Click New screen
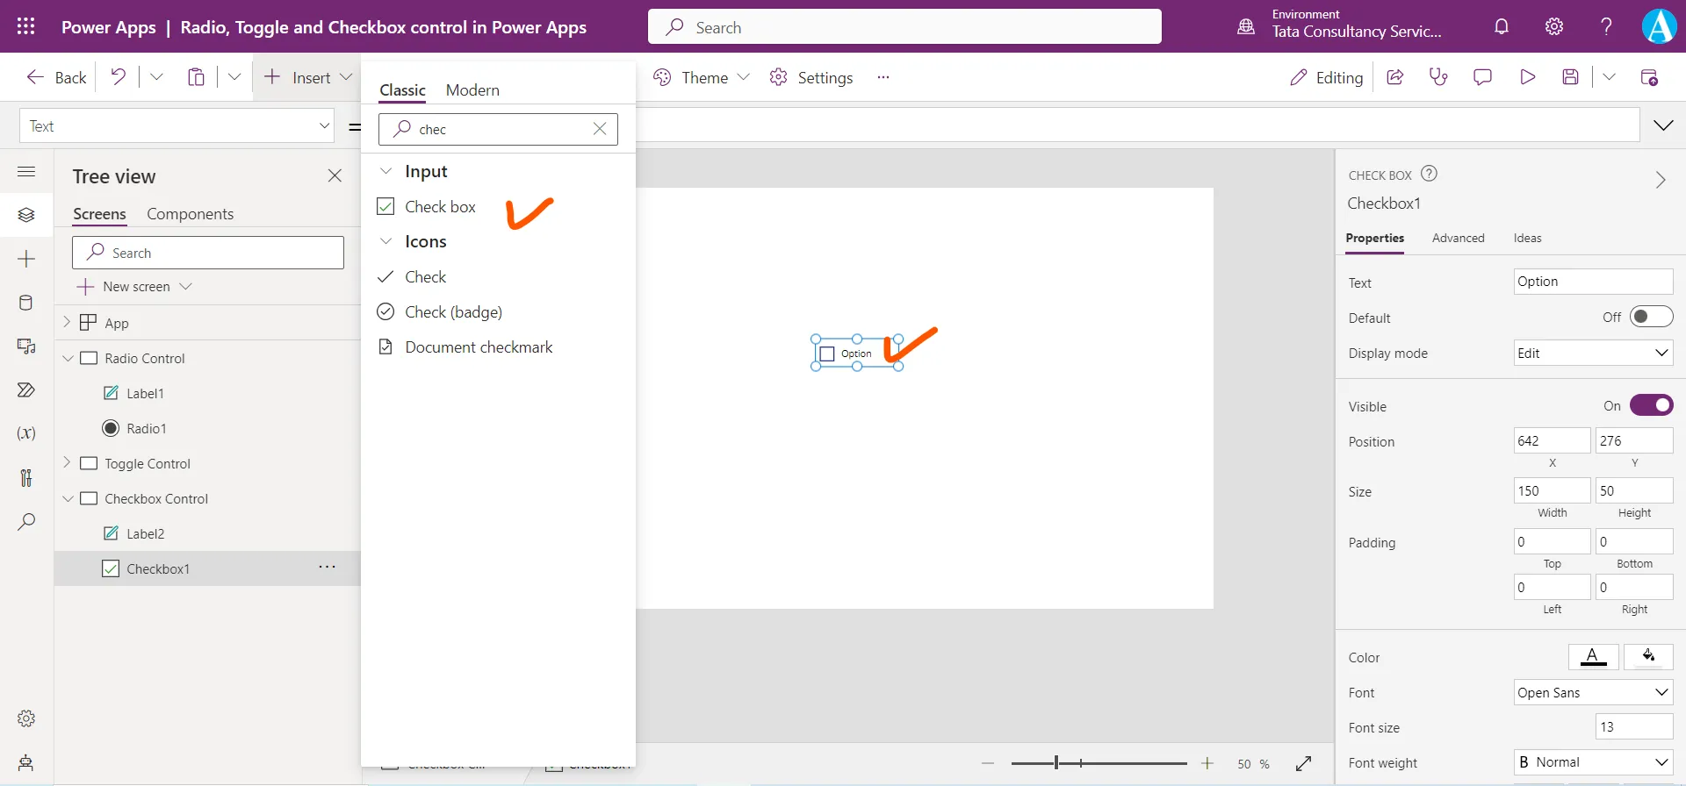The height and width of the screenshot is (786, 1686). point(134,287)
